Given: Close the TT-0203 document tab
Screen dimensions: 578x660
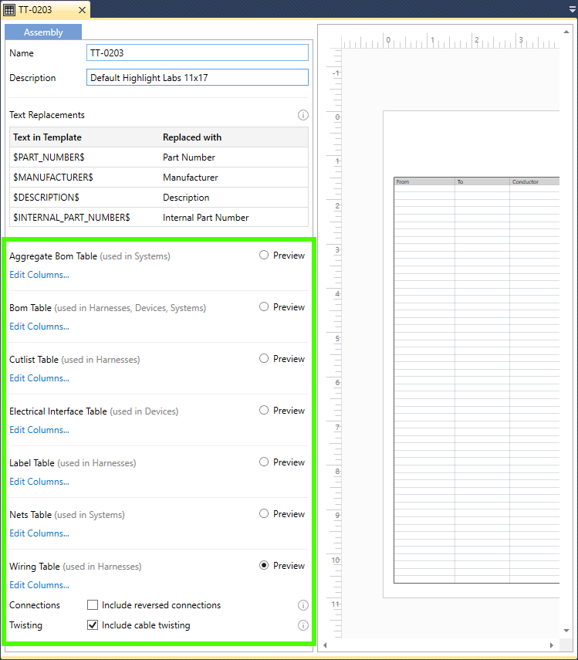Looking at the screenshot, I should (82, 10).
